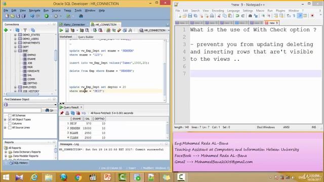Expand the DEMO_USERS table node
The width and height of the screenshot is (324, 182).
click(15, 39)
